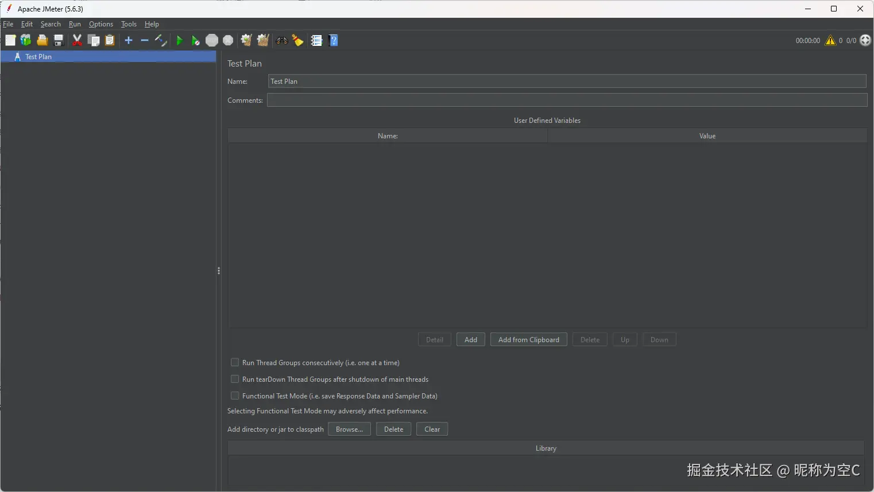Viewport: 874px width, 492px height.
Task: Open the Templates icon in toolbar
Action: (26, 40)
